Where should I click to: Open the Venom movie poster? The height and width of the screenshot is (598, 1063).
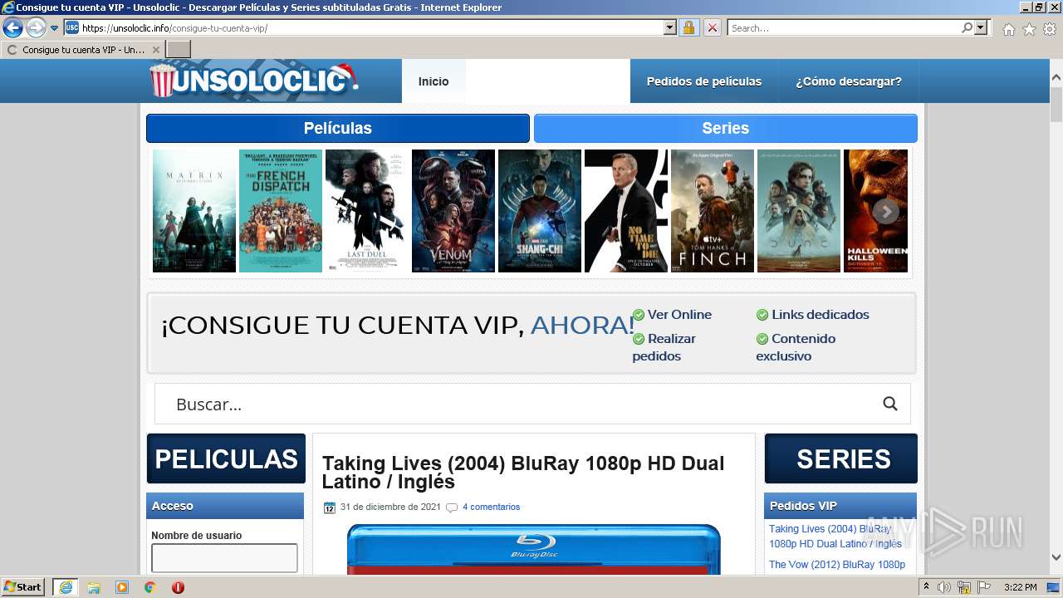(x=453, y=211)
